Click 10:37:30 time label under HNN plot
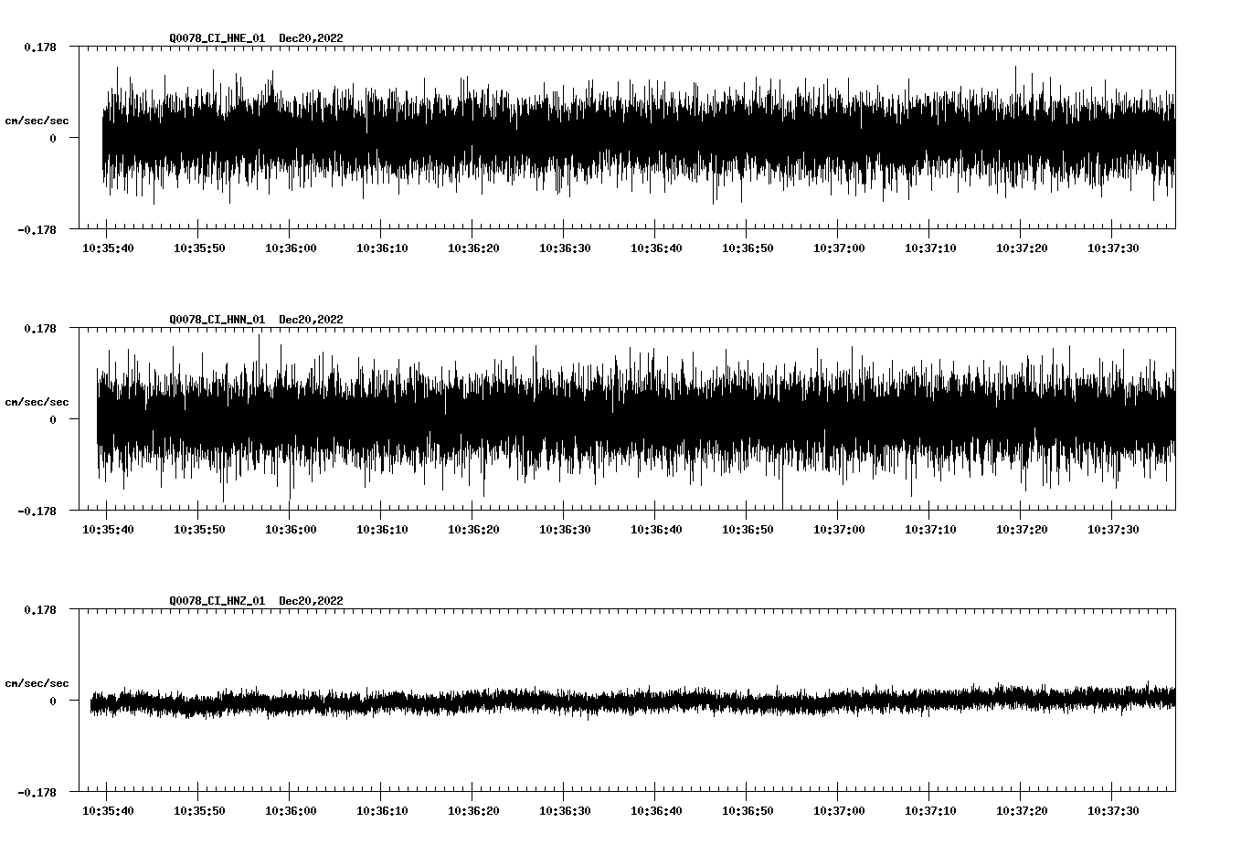 coord(1113,530)
